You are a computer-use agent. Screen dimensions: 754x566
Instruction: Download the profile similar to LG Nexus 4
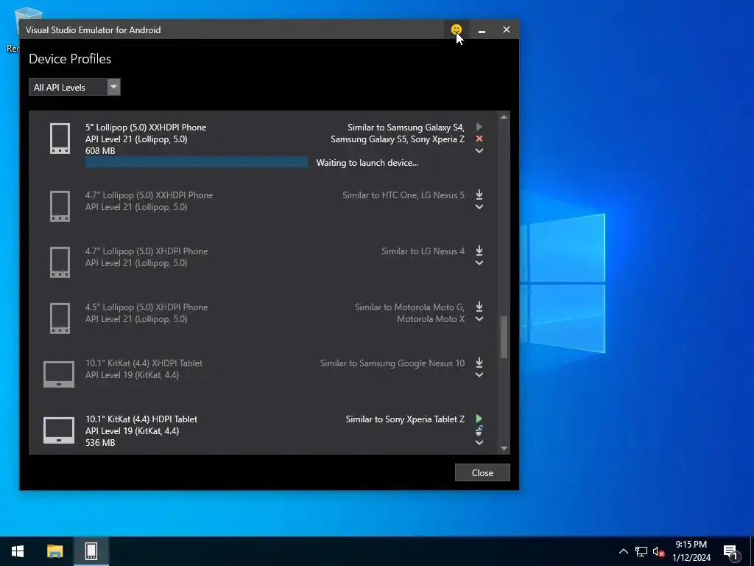coord(479,251)
